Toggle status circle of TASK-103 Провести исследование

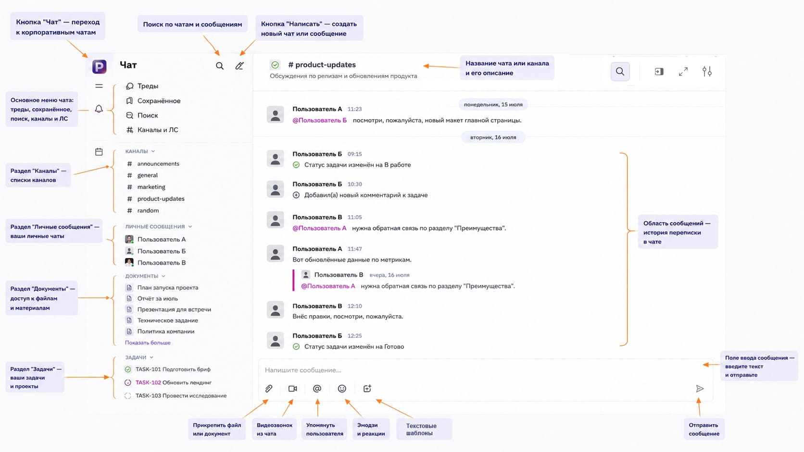tap(128, 396)
